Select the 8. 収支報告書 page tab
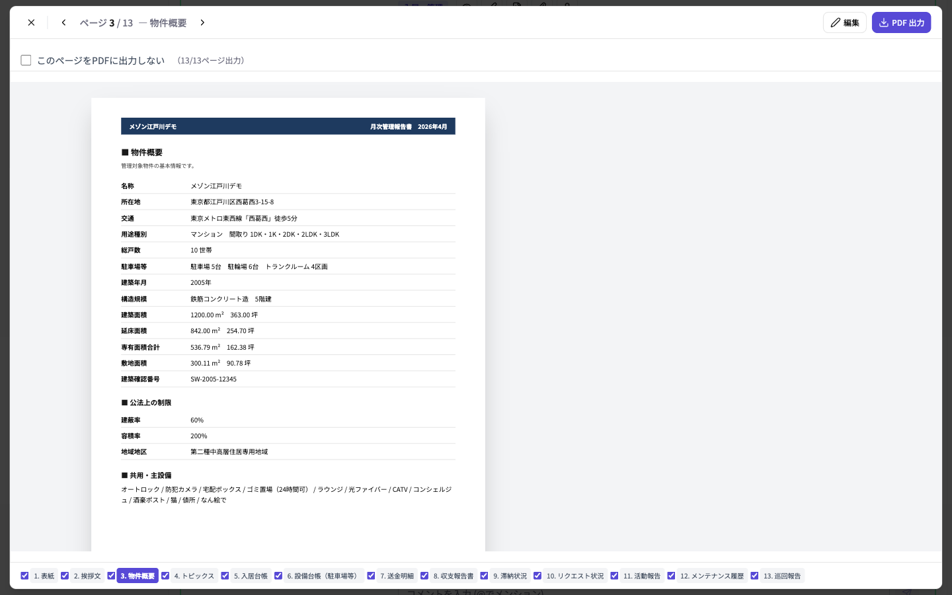This screenshot has width=952, height=595. [x=454, y=576]
